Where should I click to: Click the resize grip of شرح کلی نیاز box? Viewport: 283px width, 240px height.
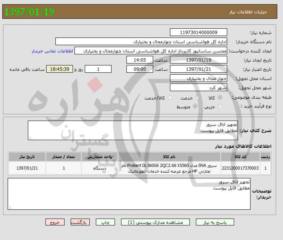[x=31, y=138]
